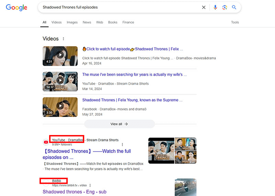Switch to the Videos tab
The height and width of the screenshot is (196, 275).
(57, 22)
